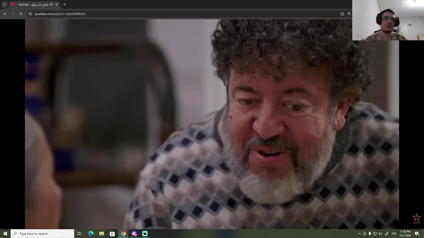
Task: Open File Explorer from the taskbar
Action: coord(101,234)
